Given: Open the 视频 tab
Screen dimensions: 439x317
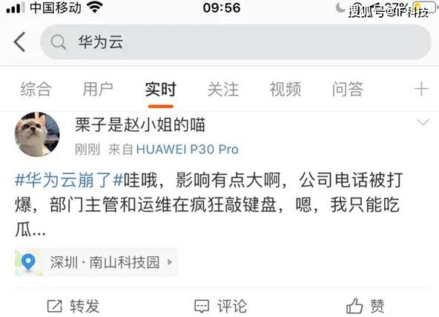Looking at the screenshot, I should point(285,90).
